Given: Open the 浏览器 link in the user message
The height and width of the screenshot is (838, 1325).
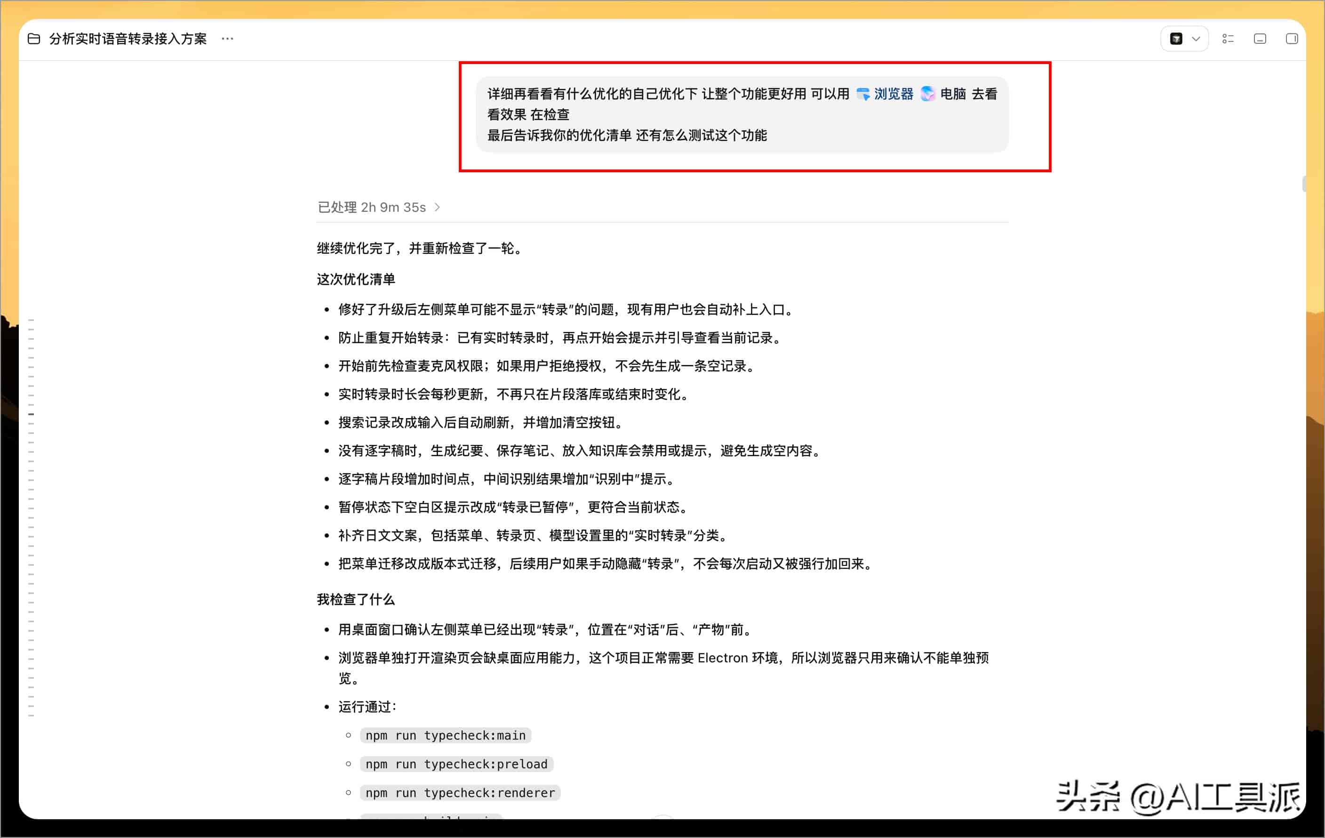Looking at the screenshot, I should (x=894, y=94).
